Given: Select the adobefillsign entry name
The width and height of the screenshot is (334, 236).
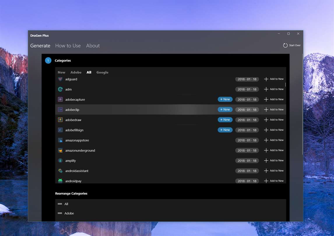Looking at the screenshot, I should 74,130.
